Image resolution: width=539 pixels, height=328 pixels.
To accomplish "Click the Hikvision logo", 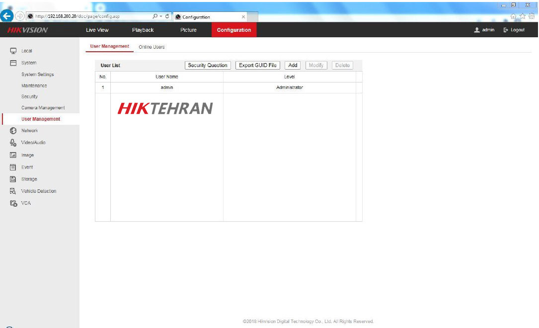I will (x=27, y=30).
